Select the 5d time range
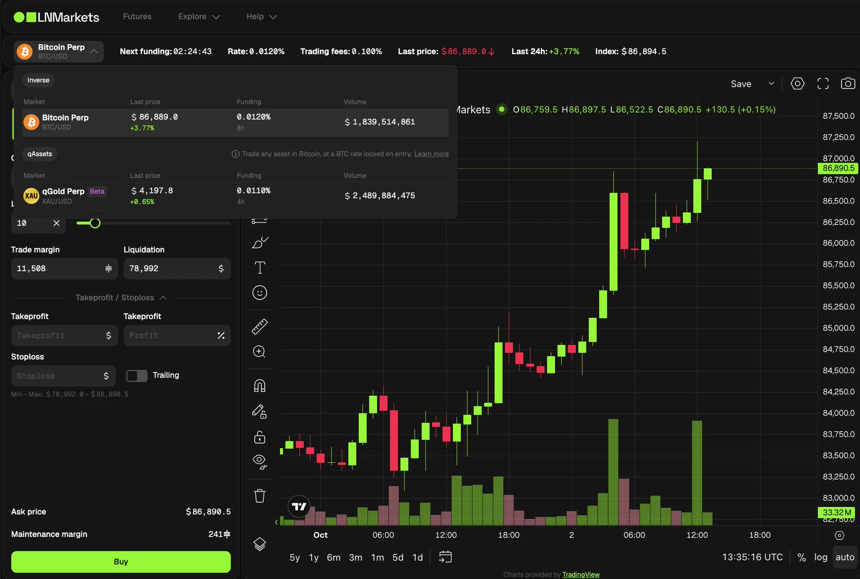Image resolution: width=860 pixels, height=579 pixels. point(398,557)
